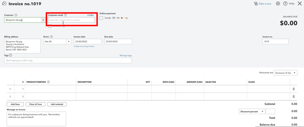This screenshot has height=127, width=304.
Task: Click the Visa card icon
Action: pyautogui.click(x=118, y=18)
